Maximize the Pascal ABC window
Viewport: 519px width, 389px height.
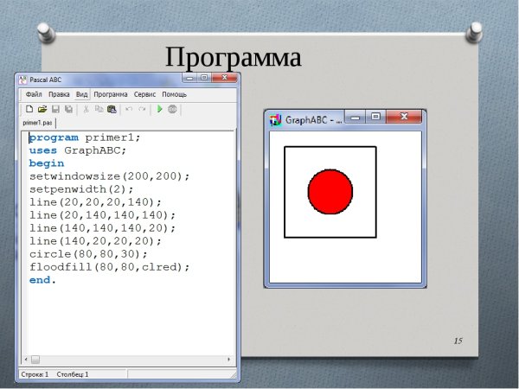tap(203, 78)
